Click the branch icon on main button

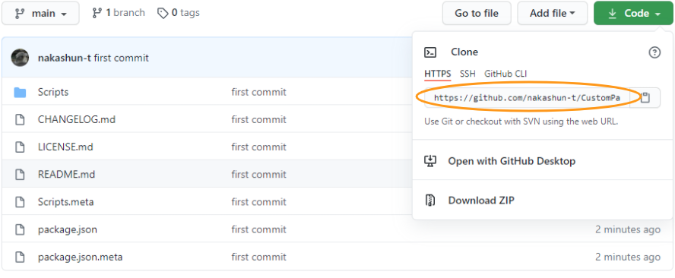click(20, 14)
